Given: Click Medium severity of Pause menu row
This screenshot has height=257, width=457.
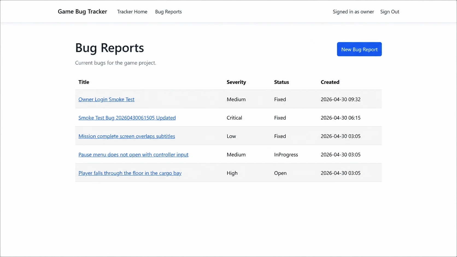Looking at the screenshot, I should coord(236,155).
